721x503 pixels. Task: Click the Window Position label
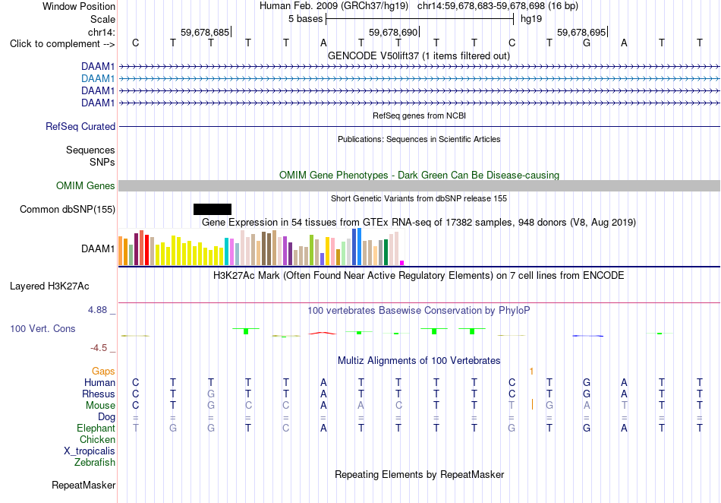[x=79, y=6]
